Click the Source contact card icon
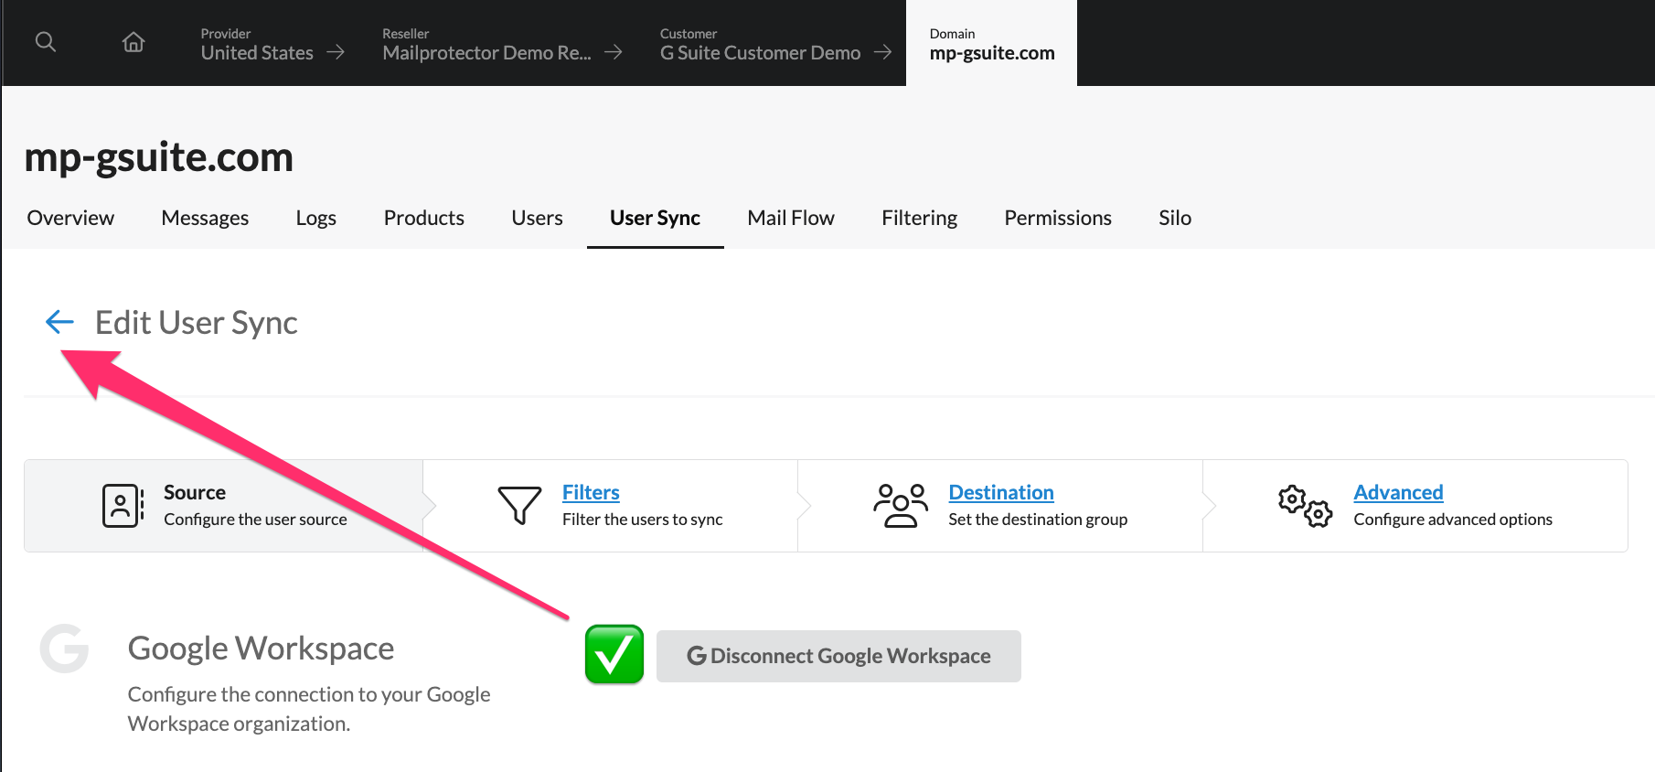Image resolution: width=1655 pixels, height=772 pixels. coord(123,506)
